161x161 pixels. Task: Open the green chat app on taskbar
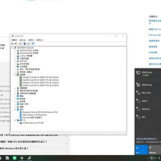(14, 158)
